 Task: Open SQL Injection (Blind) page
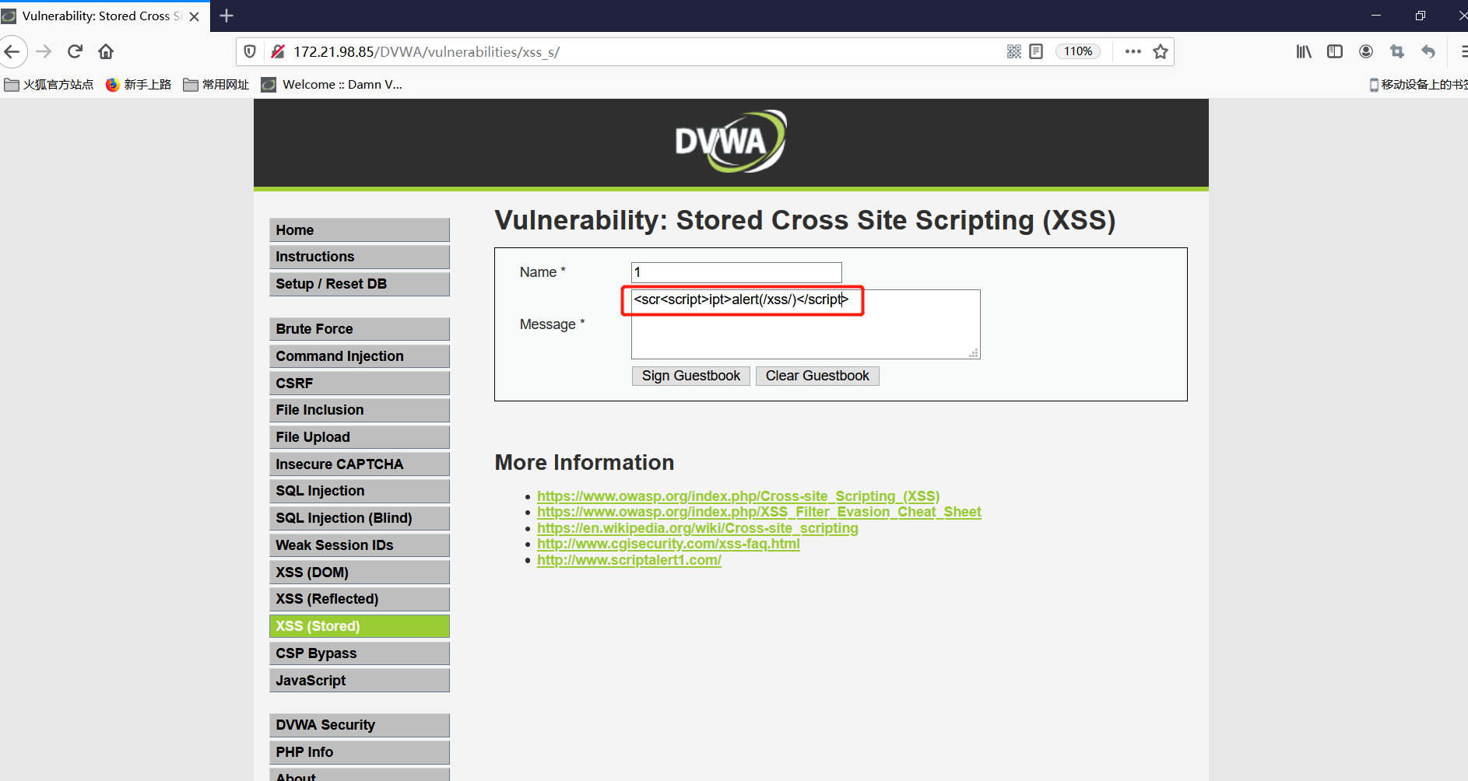(x=360, y=518)
